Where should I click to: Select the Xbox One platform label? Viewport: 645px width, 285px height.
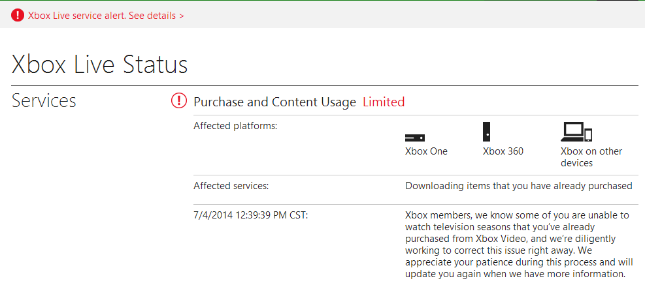click(426, 151)
